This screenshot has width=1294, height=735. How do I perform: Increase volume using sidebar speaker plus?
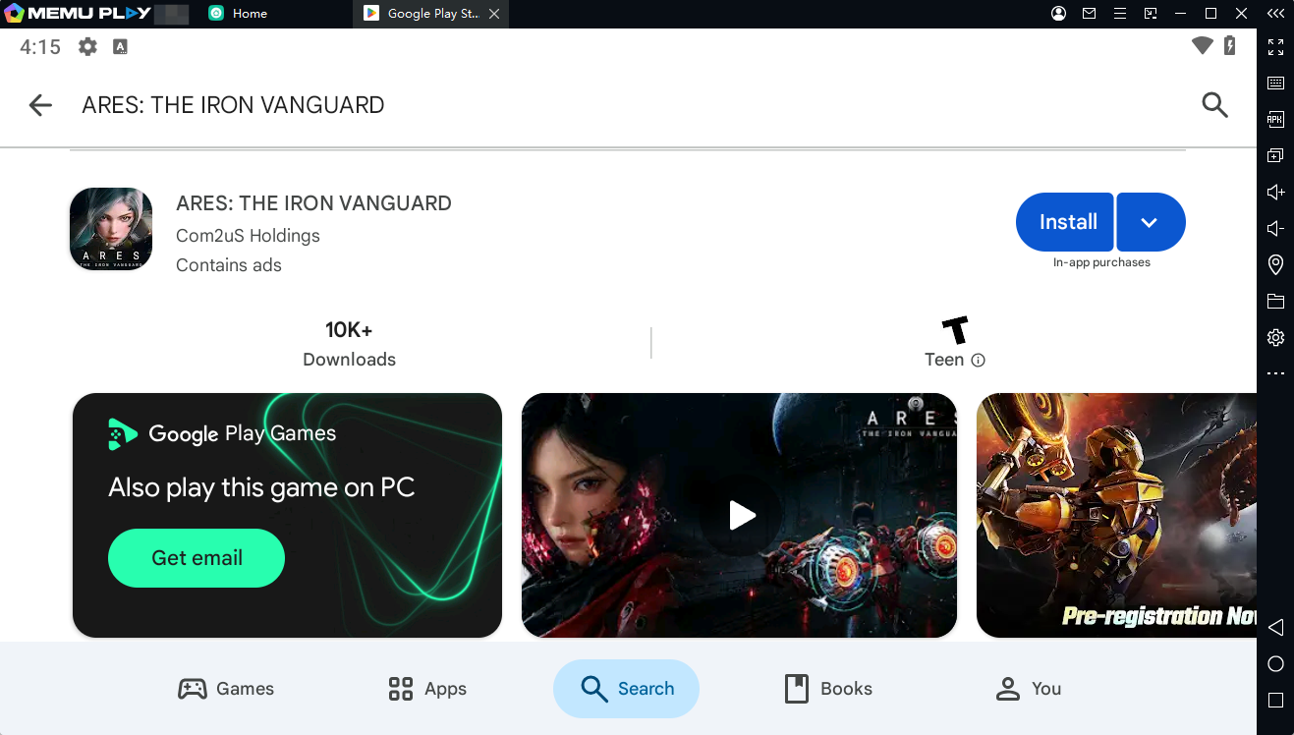click(1275, 192)
